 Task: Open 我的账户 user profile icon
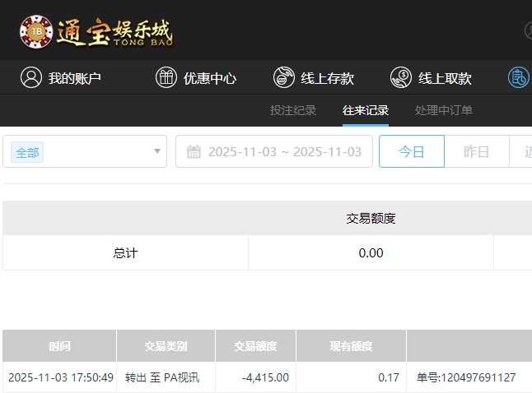tap(30, 77)
